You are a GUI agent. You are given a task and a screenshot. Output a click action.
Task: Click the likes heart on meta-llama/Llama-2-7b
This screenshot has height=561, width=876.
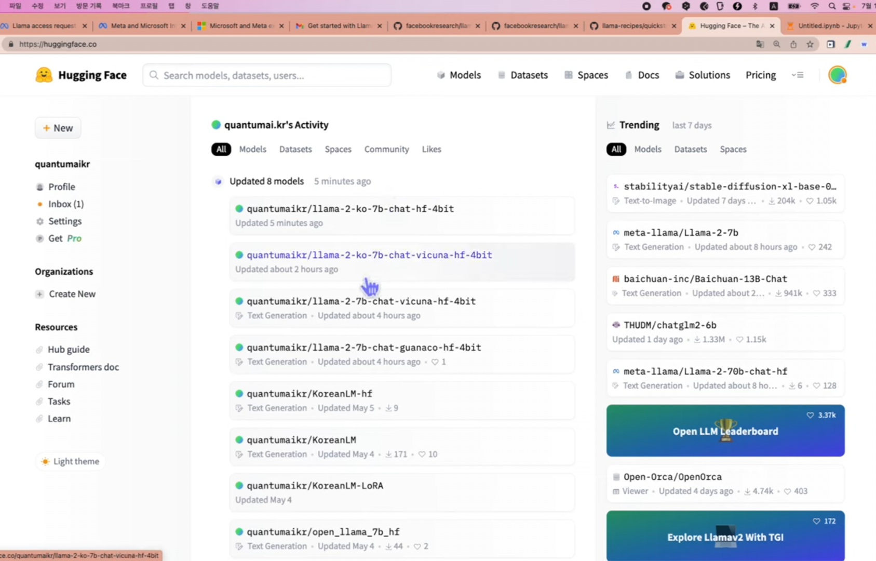pyautogui.click(x=812, y=247)
